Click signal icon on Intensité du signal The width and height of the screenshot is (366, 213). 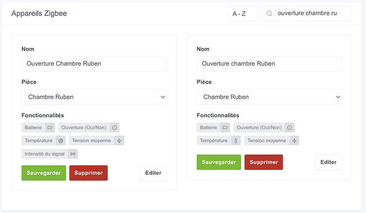[x=73, y=154]
